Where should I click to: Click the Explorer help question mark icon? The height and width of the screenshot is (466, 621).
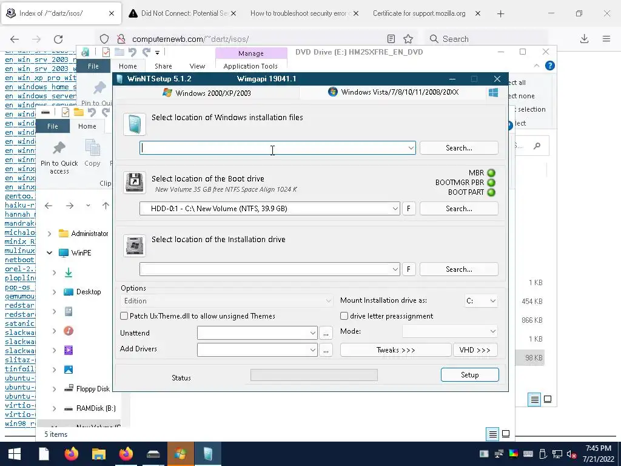point(549,66)
